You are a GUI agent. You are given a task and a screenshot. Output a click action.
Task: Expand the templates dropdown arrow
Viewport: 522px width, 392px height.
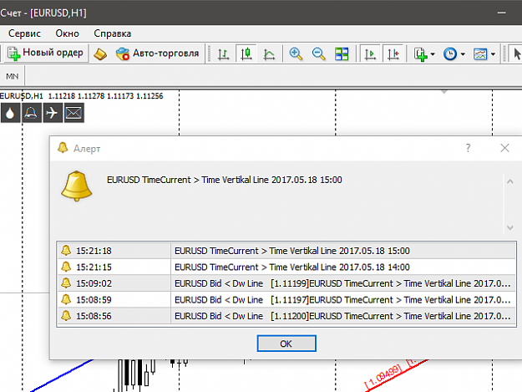[493, 54]
